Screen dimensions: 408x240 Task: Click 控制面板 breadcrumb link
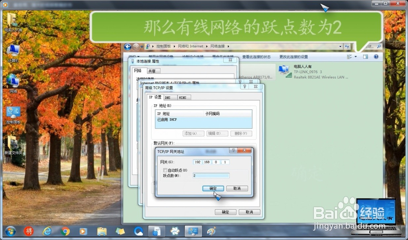coord(164,47)
